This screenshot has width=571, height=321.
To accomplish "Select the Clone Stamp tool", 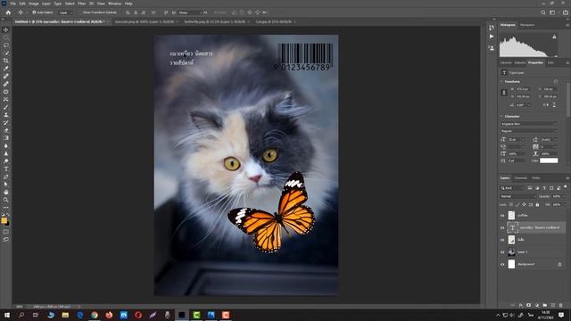I will click(6, 115).
